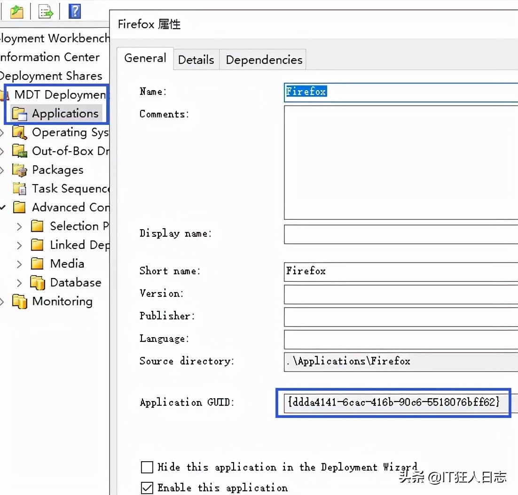
Task: Click the Task Sequences folder icon
Action: pyautogui.click(x=19, y=189)
